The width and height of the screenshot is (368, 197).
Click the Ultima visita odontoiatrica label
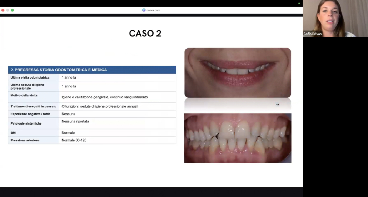pyautogui.click(x=30, y=77)
